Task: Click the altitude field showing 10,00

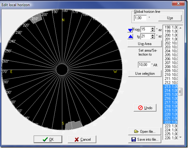Action: tap(144, 65)
